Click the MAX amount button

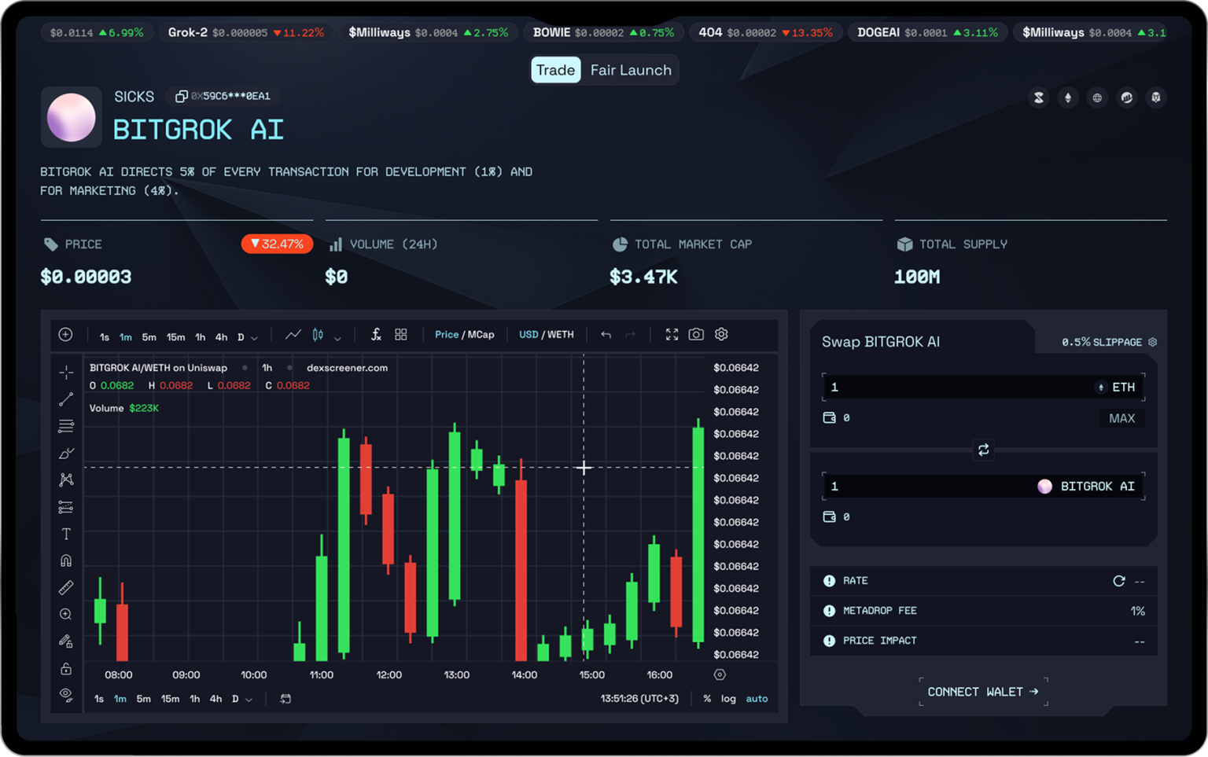[x=1121, y=418]
